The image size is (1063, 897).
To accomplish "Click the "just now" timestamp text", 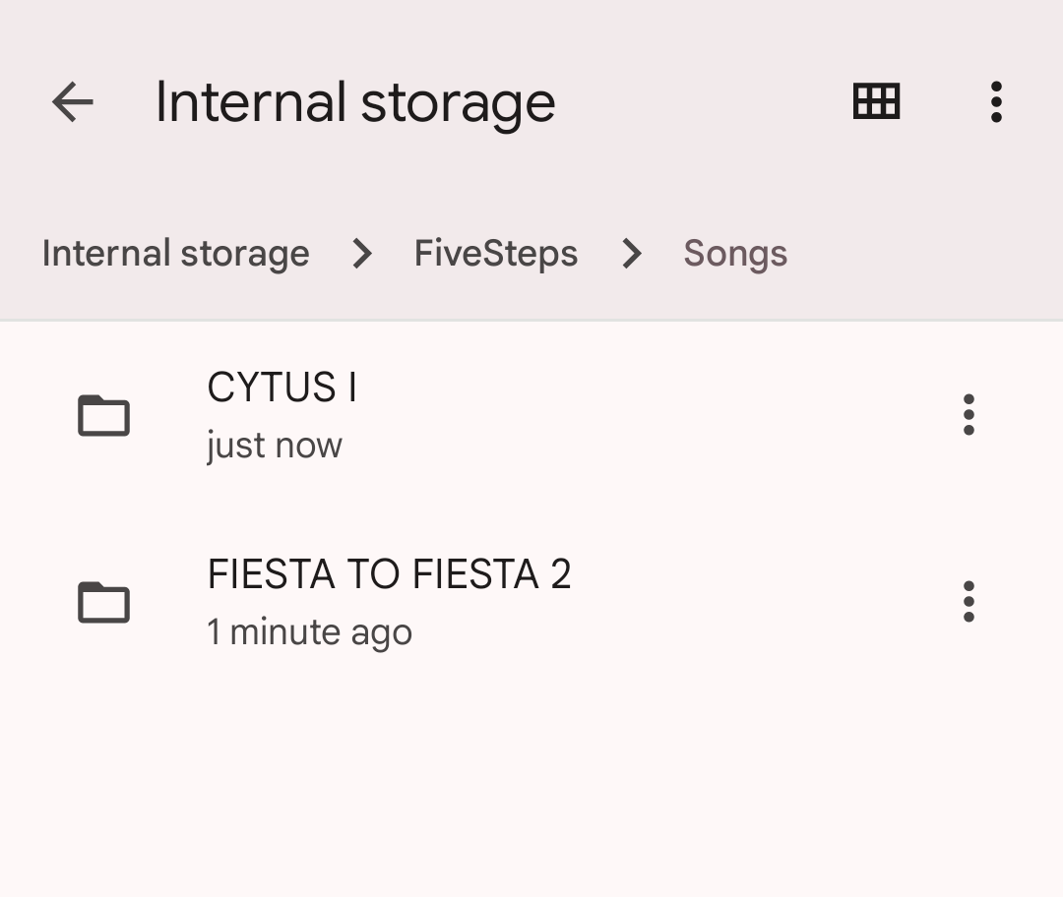I will click(274, 446).
